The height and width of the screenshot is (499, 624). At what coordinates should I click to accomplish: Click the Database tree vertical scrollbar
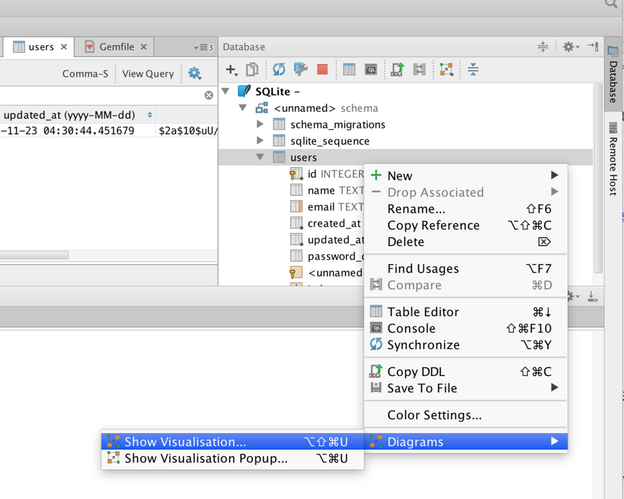click(x=598, y=179)
